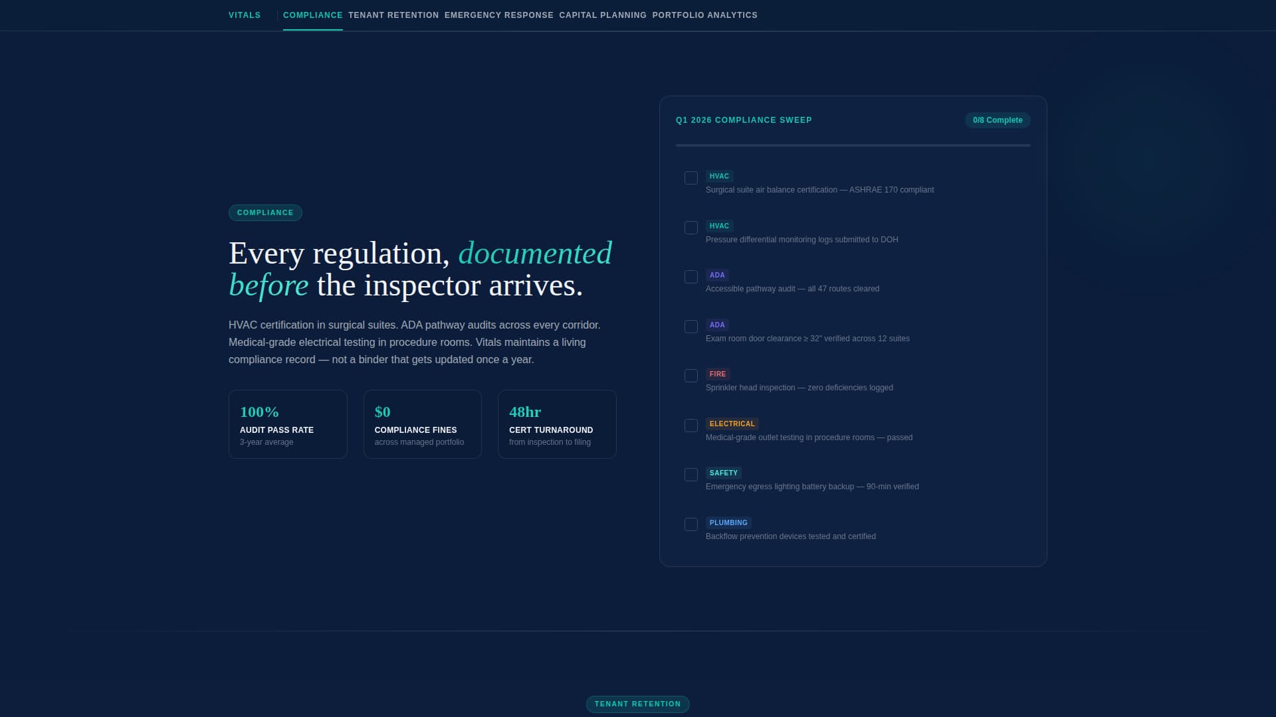The image size is (1276, 717).
Task: Click the FIRE category tag
Action: tap(718, 374)
